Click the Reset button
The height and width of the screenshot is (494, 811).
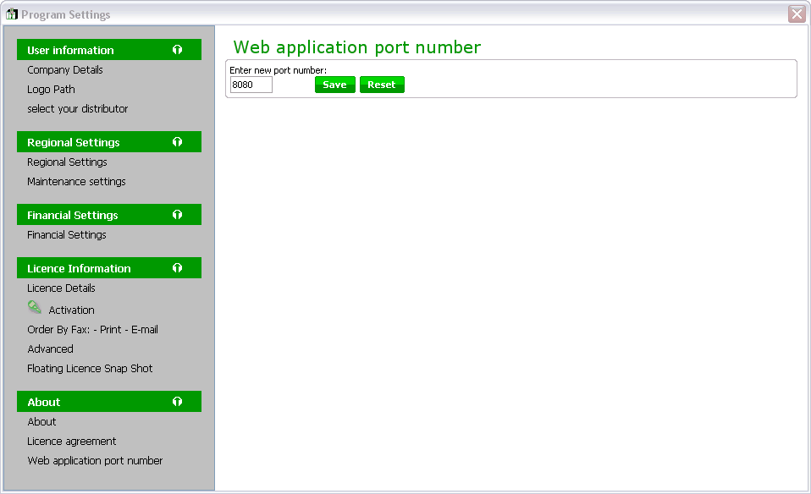point(382,85)
